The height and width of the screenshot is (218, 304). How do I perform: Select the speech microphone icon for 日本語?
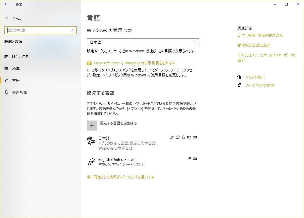[x=183, y=137]
